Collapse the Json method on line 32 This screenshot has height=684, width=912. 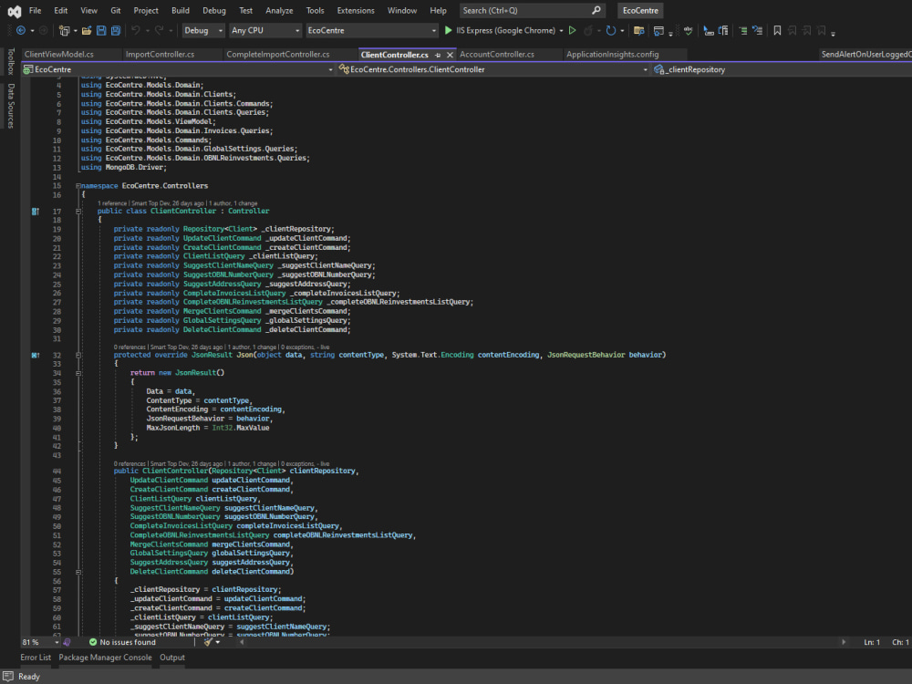pos(78,355)
